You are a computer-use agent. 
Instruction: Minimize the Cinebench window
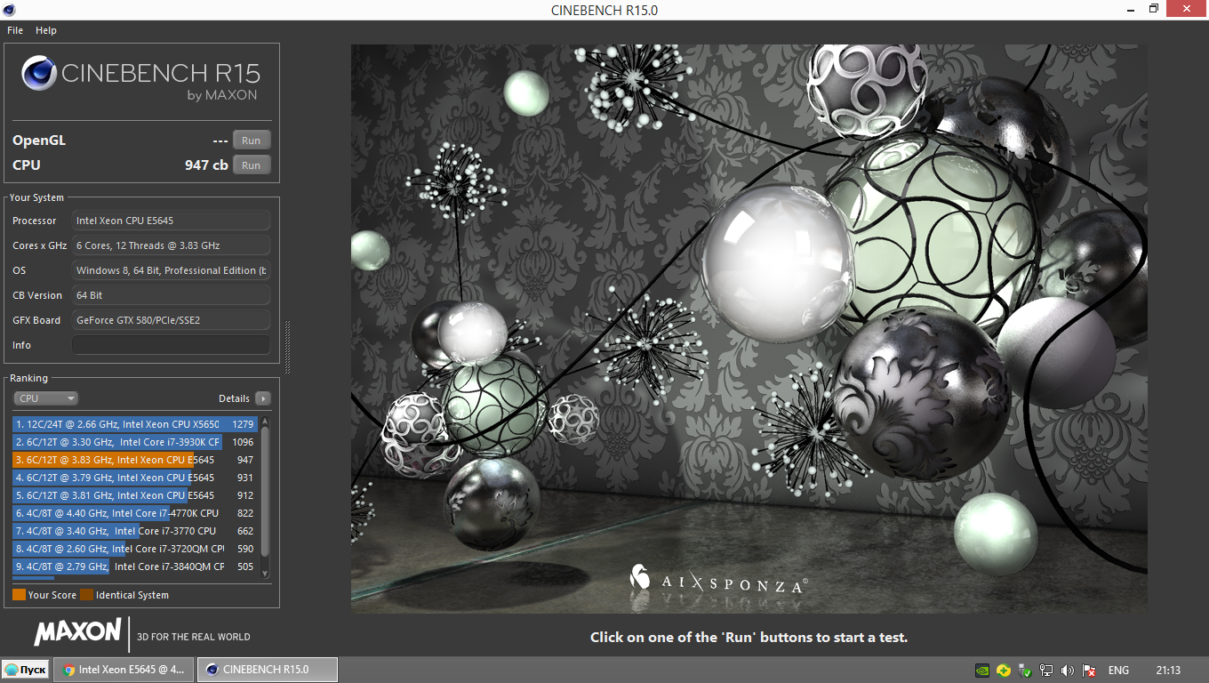point(1130,9)
